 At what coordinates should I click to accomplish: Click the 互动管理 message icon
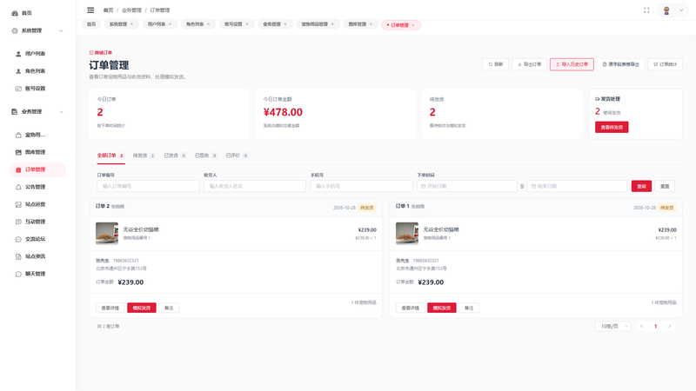click(x=18, y=222)
